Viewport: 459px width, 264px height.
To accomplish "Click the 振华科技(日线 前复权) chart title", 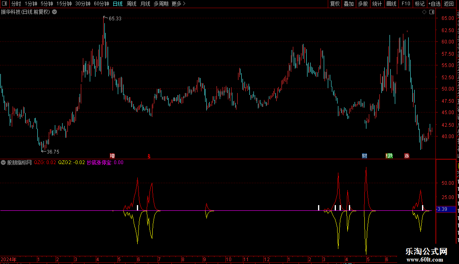I will point(26,12).
